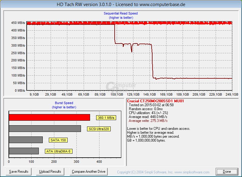This screenshot has height=177, width=242.
Task: Click the Average read 448.0 MB/s line
Action: (x=147, y=117)
